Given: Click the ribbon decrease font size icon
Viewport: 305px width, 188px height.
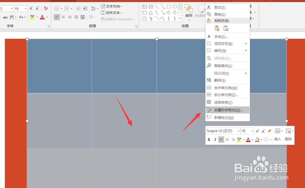Looking at the screenshot, I should [x=37, y=9].
